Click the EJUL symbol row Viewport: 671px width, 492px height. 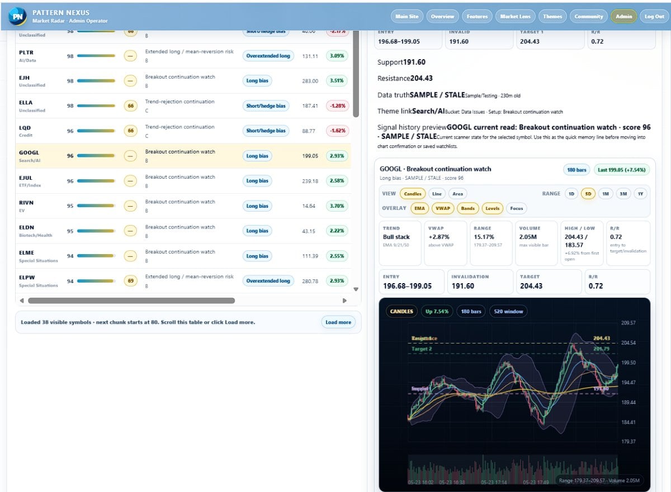pyautogui.click(x=183, y=181)
